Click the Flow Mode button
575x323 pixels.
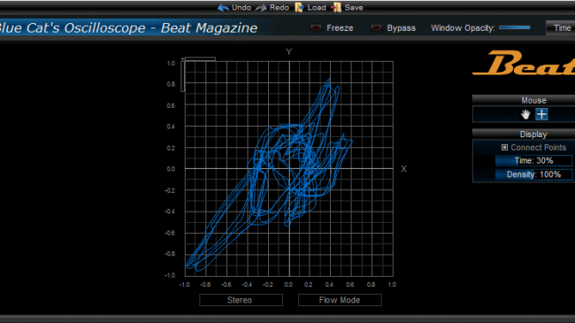coord(340,300)
